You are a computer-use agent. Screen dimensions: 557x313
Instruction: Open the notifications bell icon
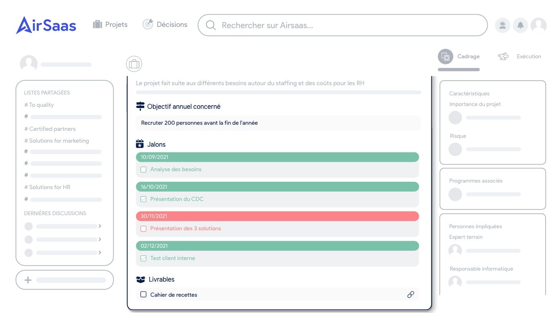point(520,25)
